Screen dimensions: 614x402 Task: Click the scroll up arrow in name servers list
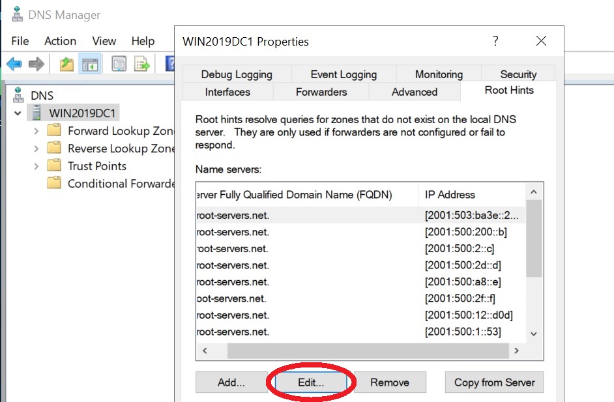(x=534, y=192)
